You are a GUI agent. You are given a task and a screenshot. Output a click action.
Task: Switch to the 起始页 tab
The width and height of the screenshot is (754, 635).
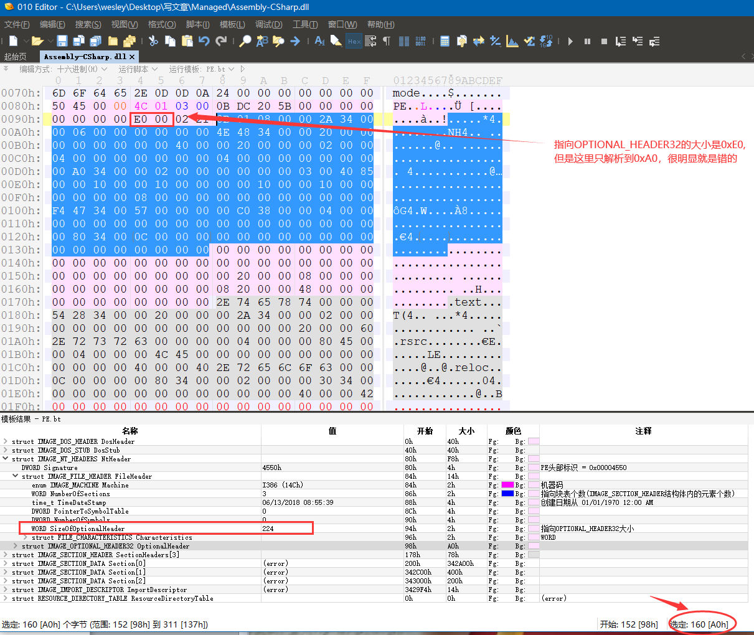pos(16,57)
